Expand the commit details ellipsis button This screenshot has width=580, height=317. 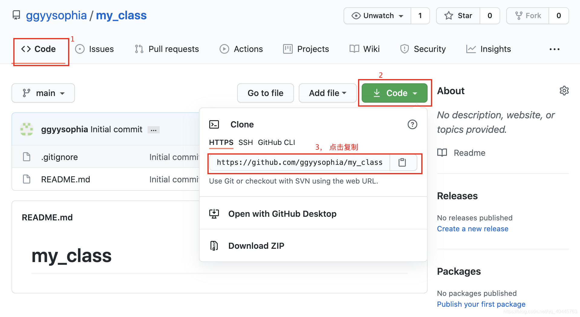click(x=154, y=130)
